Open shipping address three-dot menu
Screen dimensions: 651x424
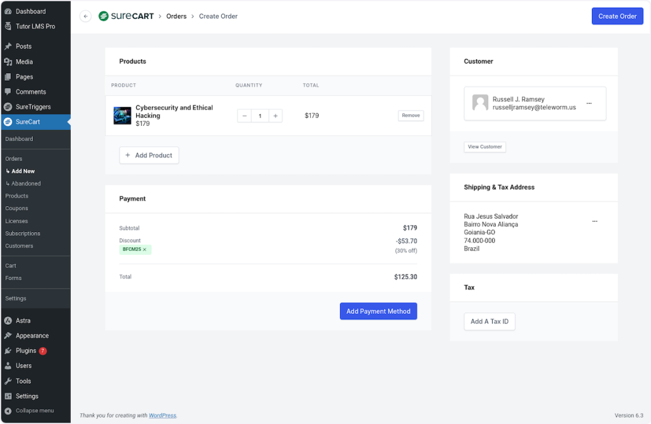click(594, 221)
